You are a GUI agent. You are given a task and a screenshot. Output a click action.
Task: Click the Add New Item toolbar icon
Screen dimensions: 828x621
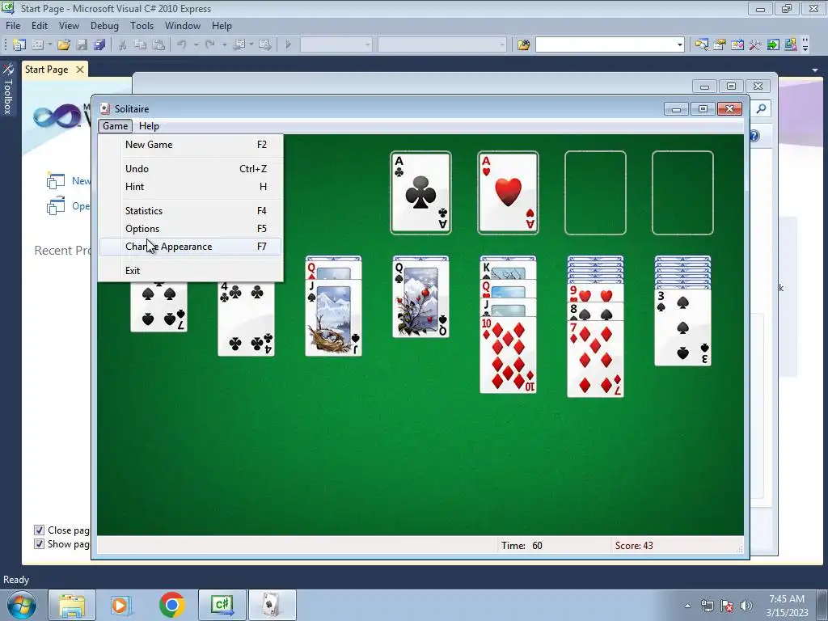pos(37,45)
